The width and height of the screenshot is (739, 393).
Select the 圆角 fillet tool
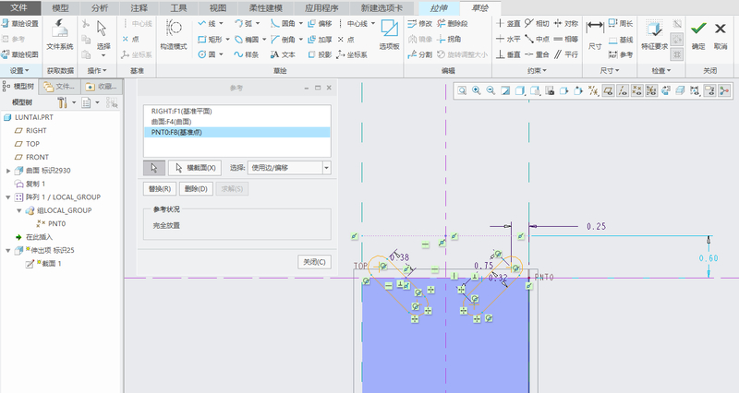tap(283, 24)
